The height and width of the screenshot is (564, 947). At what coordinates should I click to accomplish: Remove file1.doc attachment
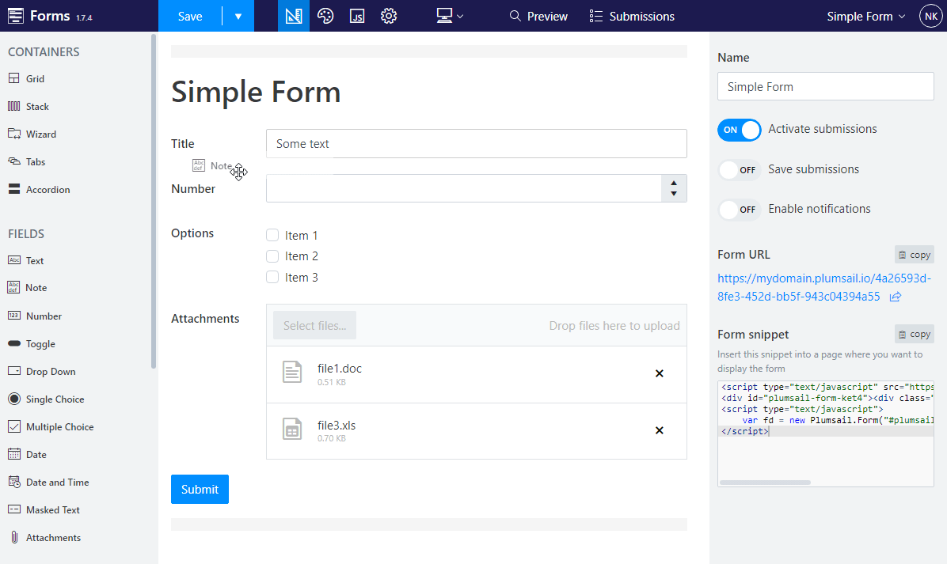(x=660, y=373)
